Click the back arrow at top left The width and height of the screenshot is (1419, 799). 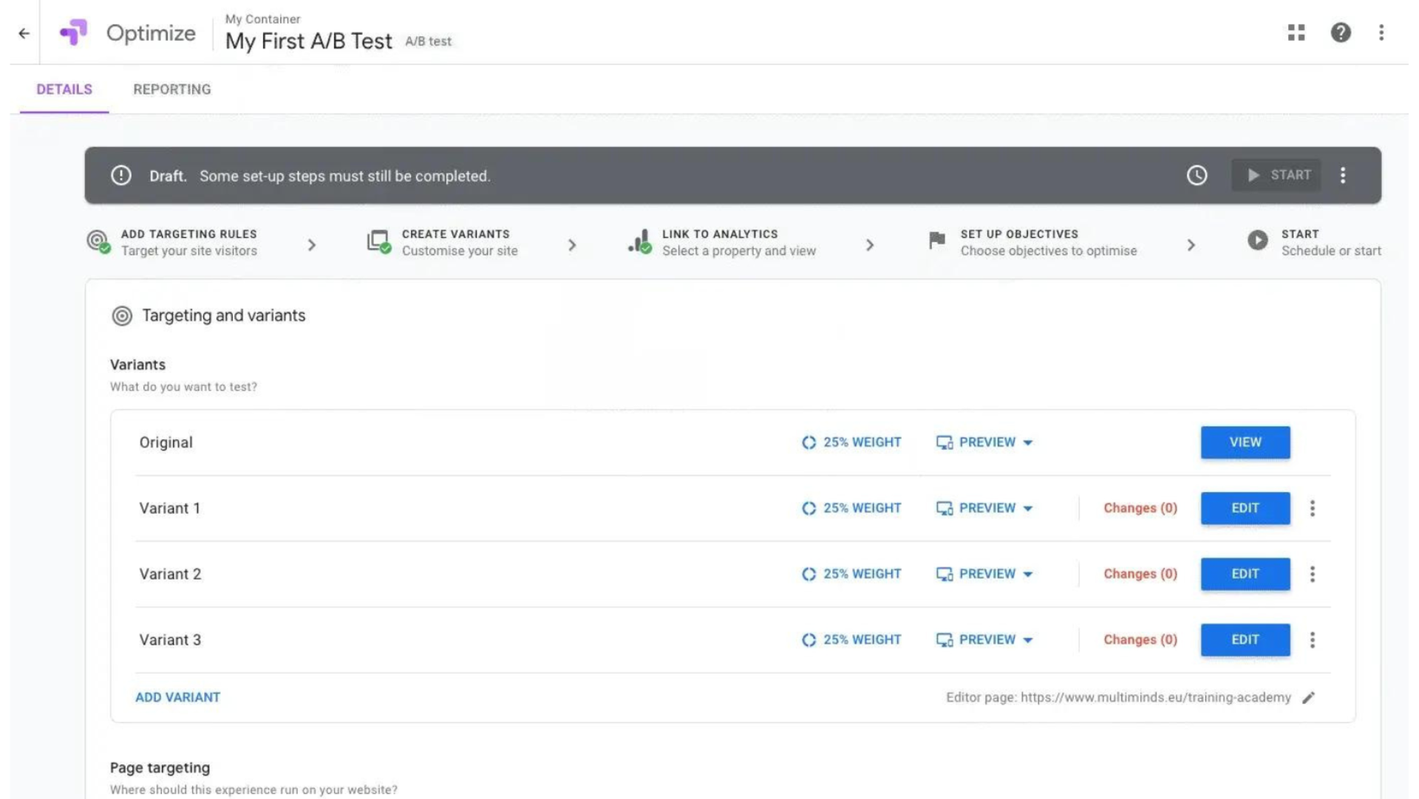[x=23, y=33]
